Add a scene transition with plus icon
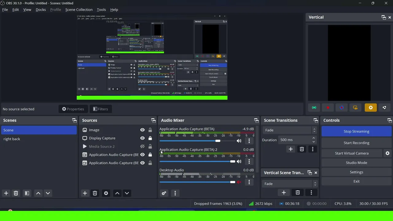Screen dimensions: 393x221 (290, 149)
